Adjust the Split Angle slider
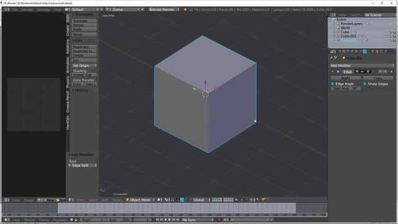Image resolution: width=398 pixels, height=224 pixels. [x=346, y=88]
